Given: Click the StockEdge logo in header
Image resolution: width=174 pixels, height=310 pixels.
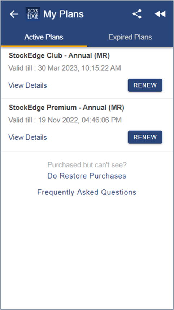Looking at the screenshot, I should tap(33, 14).
